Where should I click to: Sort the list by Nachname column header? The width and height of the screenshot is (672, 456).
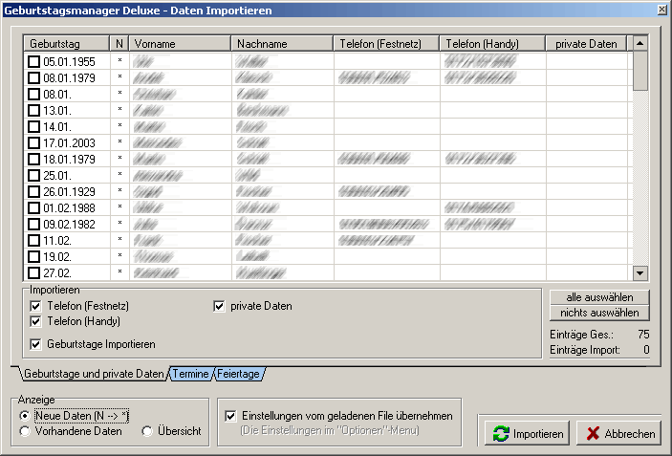[x=281, y=44]
